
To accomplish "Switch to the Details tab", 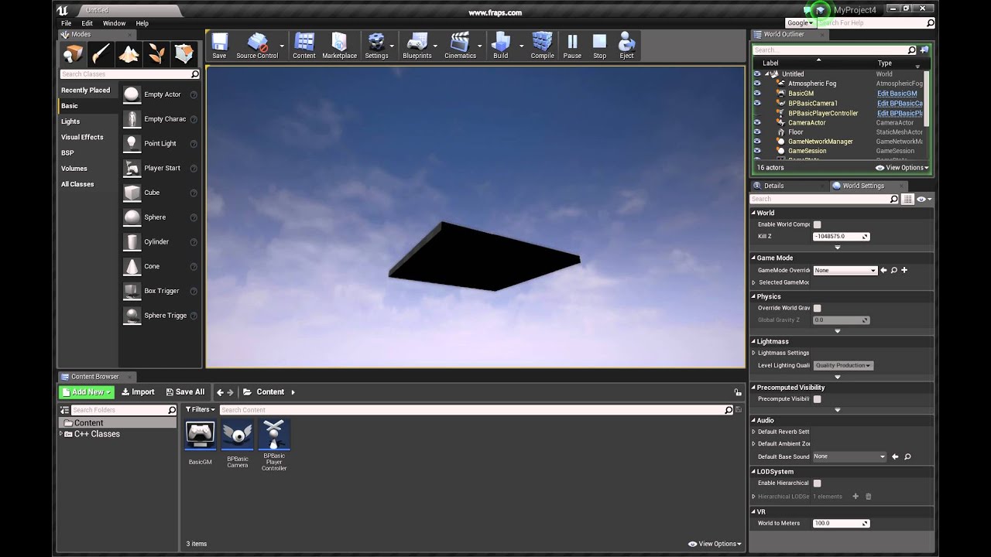I will tap(773, 186).
